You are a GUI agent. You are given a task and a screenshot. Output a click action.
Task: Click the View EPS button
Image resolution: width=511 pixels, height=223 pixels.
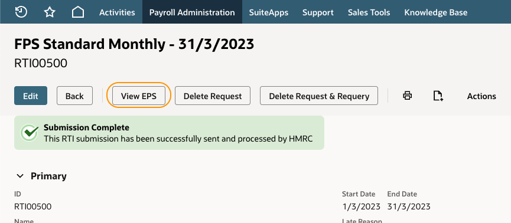pyautogui.click(x=138, y=96)
